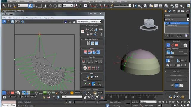This screenshot has width=191, height=107.
Task: Toggle Vertex mode in Edit UVWs bottom bar
Action: 4,93
